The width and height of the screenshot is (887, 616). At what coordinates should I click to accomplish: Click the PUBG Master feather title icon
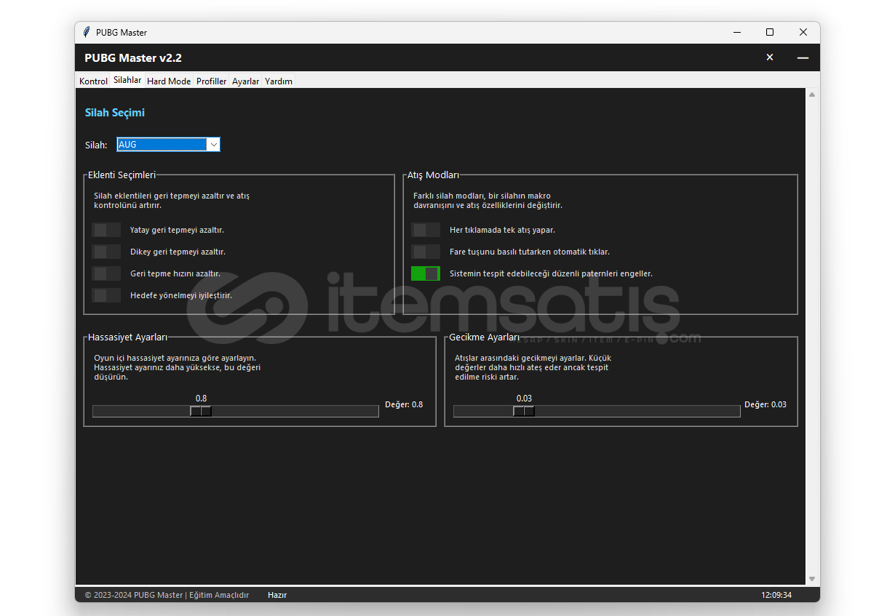(x=87, y=32)
